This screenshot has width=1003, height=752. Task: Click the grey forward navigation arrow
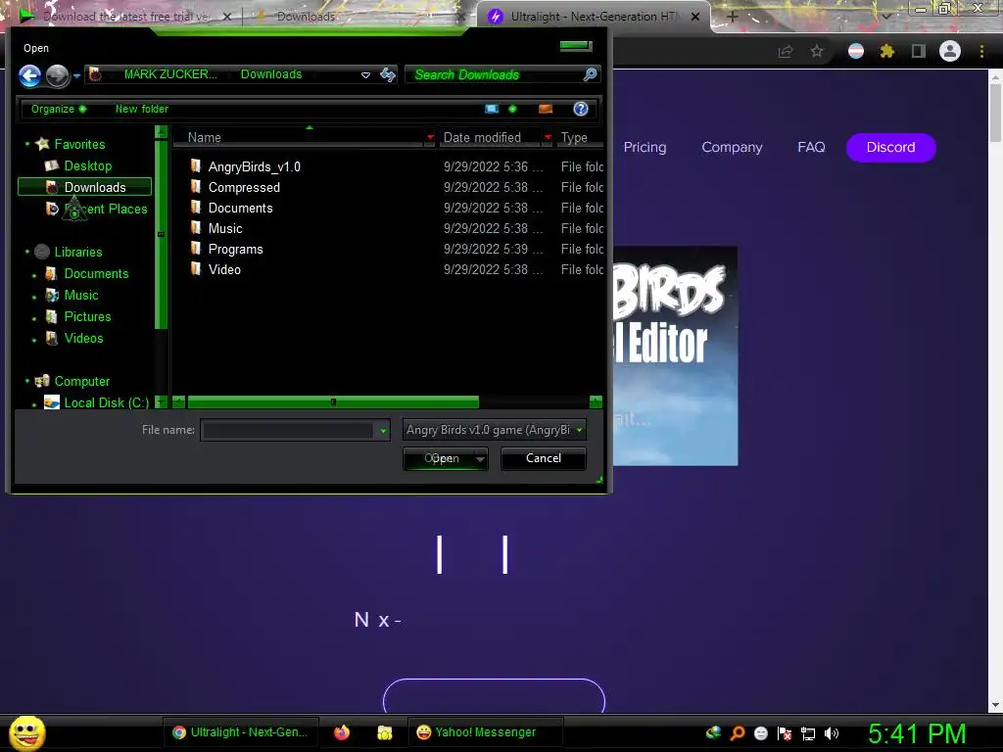point(57,76)
